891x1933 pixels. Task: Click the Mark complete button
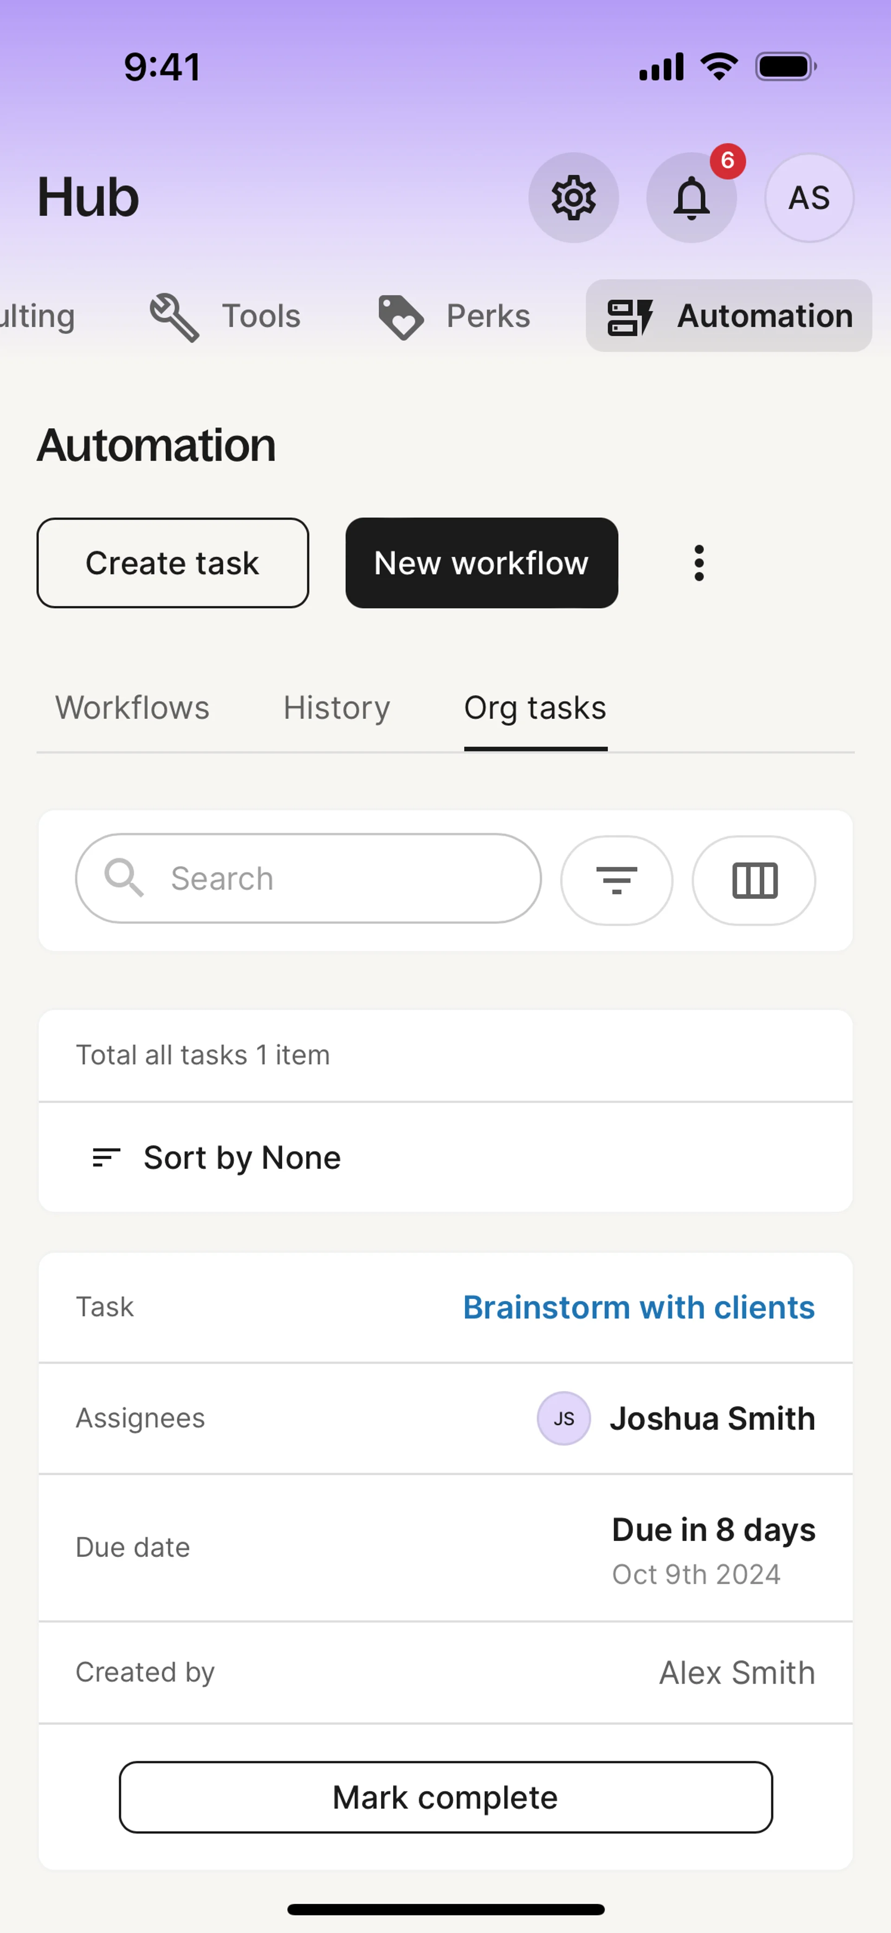[x=445, y=1796]
